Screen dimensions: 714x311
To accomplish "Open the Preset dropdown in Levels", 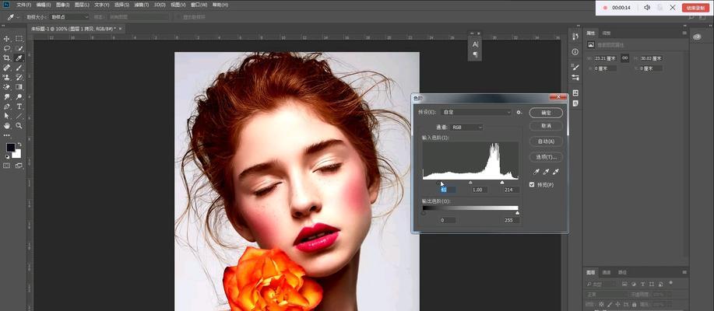I will pyautogui.click(x=477, y=112).
